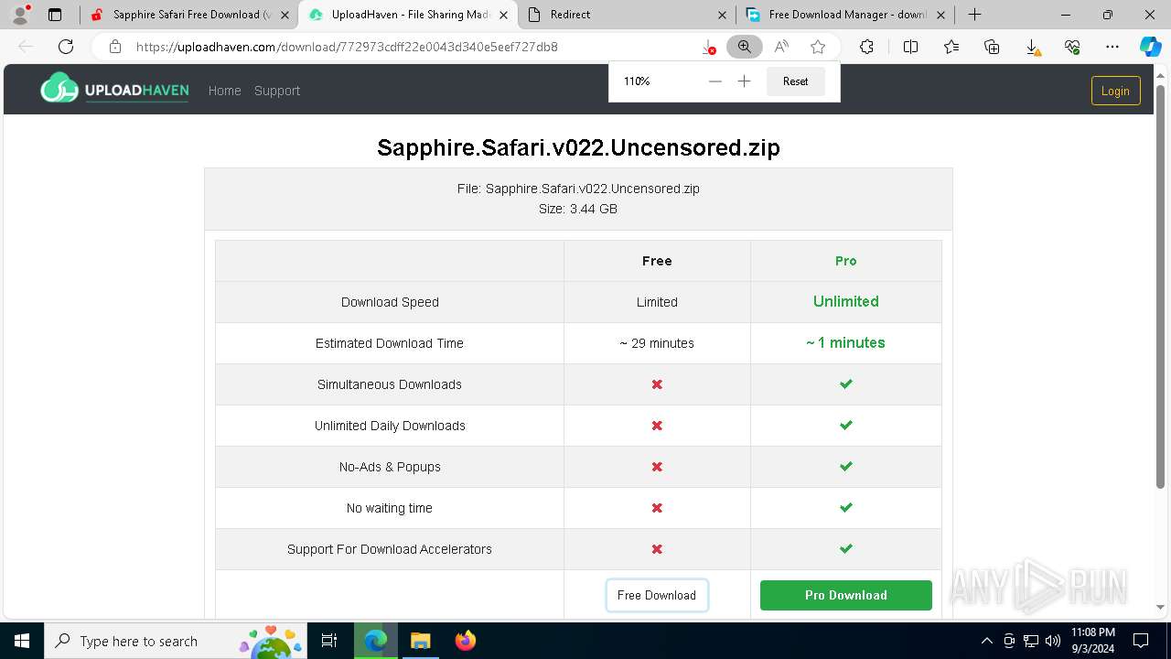
Task: Open the network tray icon
Action: click(1031, 641)
